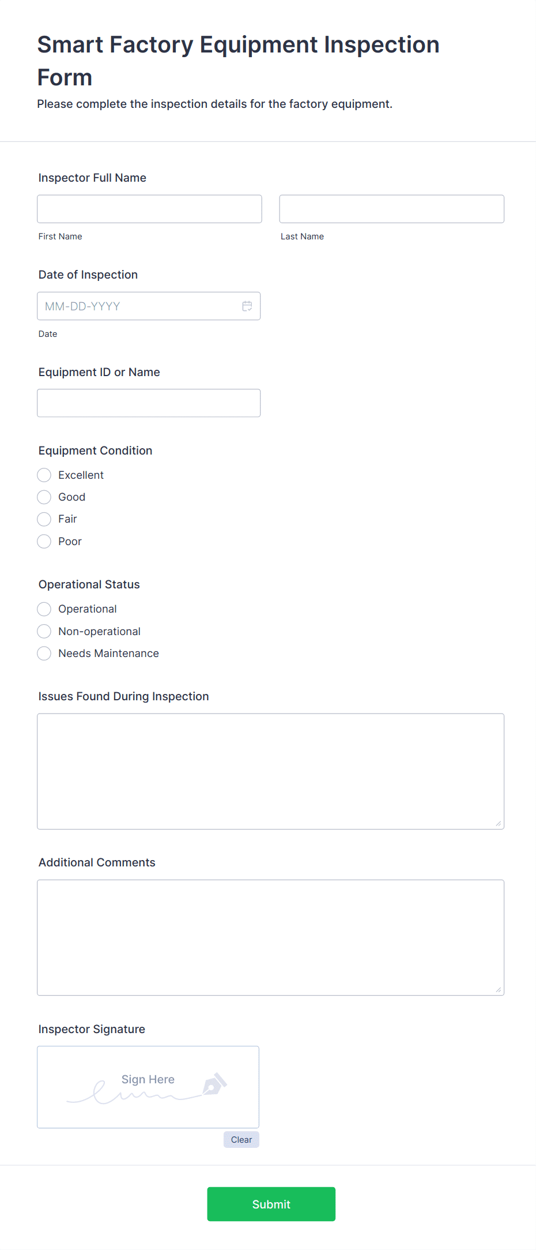Screen dimensions: 536x1250
Task: Click resize grip of Additional Comments box
Action: point(498,990)
